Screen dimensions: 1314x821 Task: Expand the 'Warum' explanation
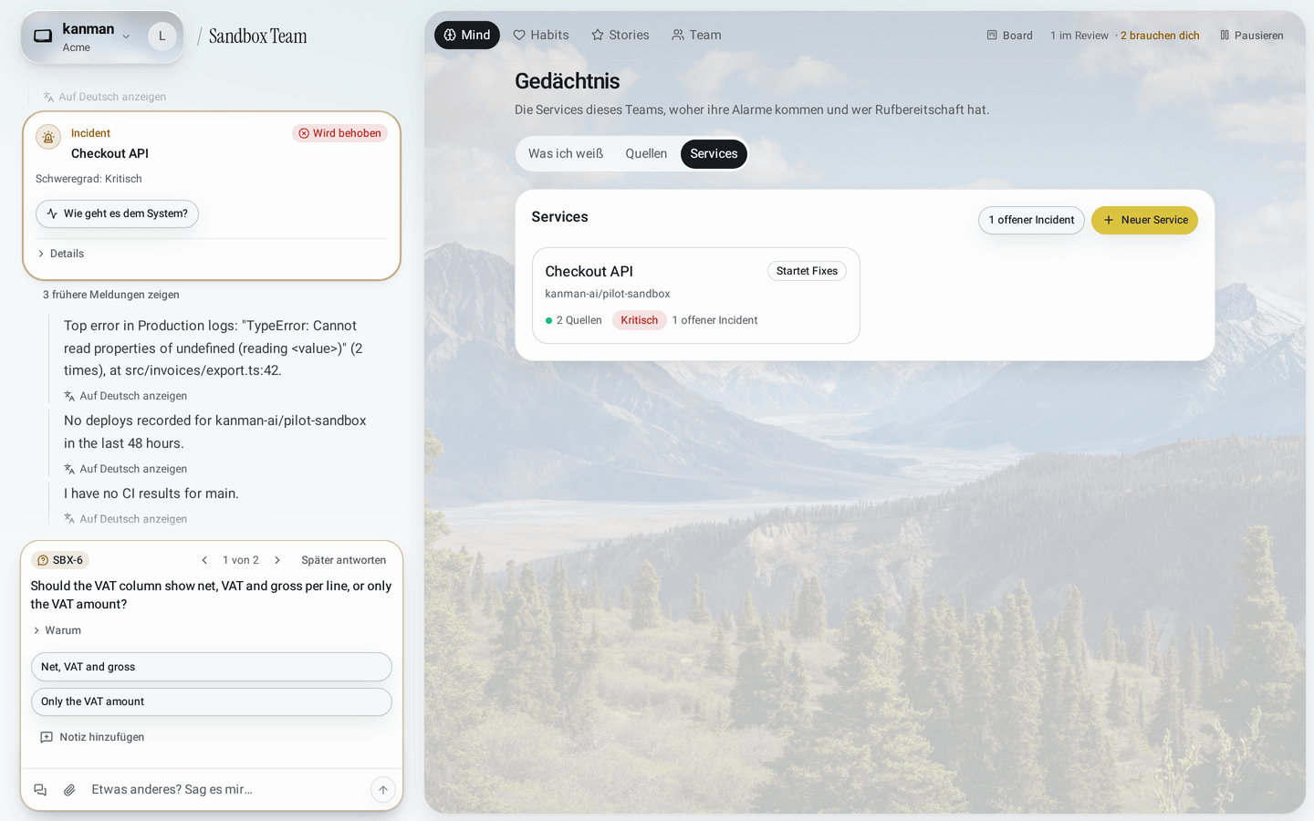point(57,630)
